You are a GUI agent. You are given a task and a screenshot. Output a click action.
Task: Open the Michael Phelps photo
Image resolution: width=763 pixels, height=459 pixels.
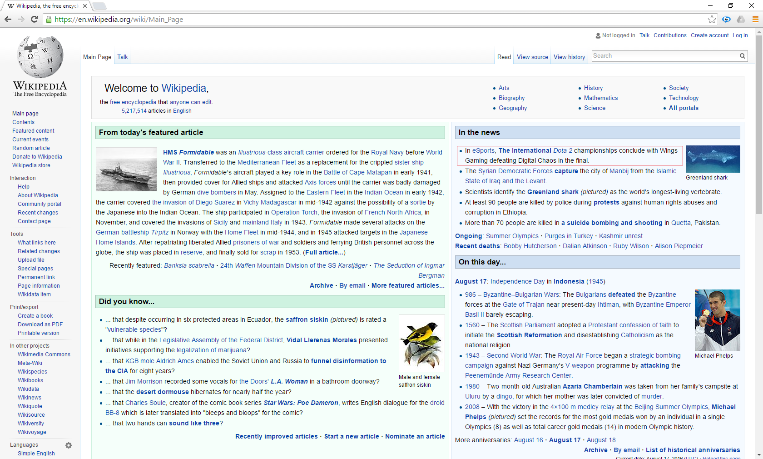pyautogui.click(x=717, y=320)
